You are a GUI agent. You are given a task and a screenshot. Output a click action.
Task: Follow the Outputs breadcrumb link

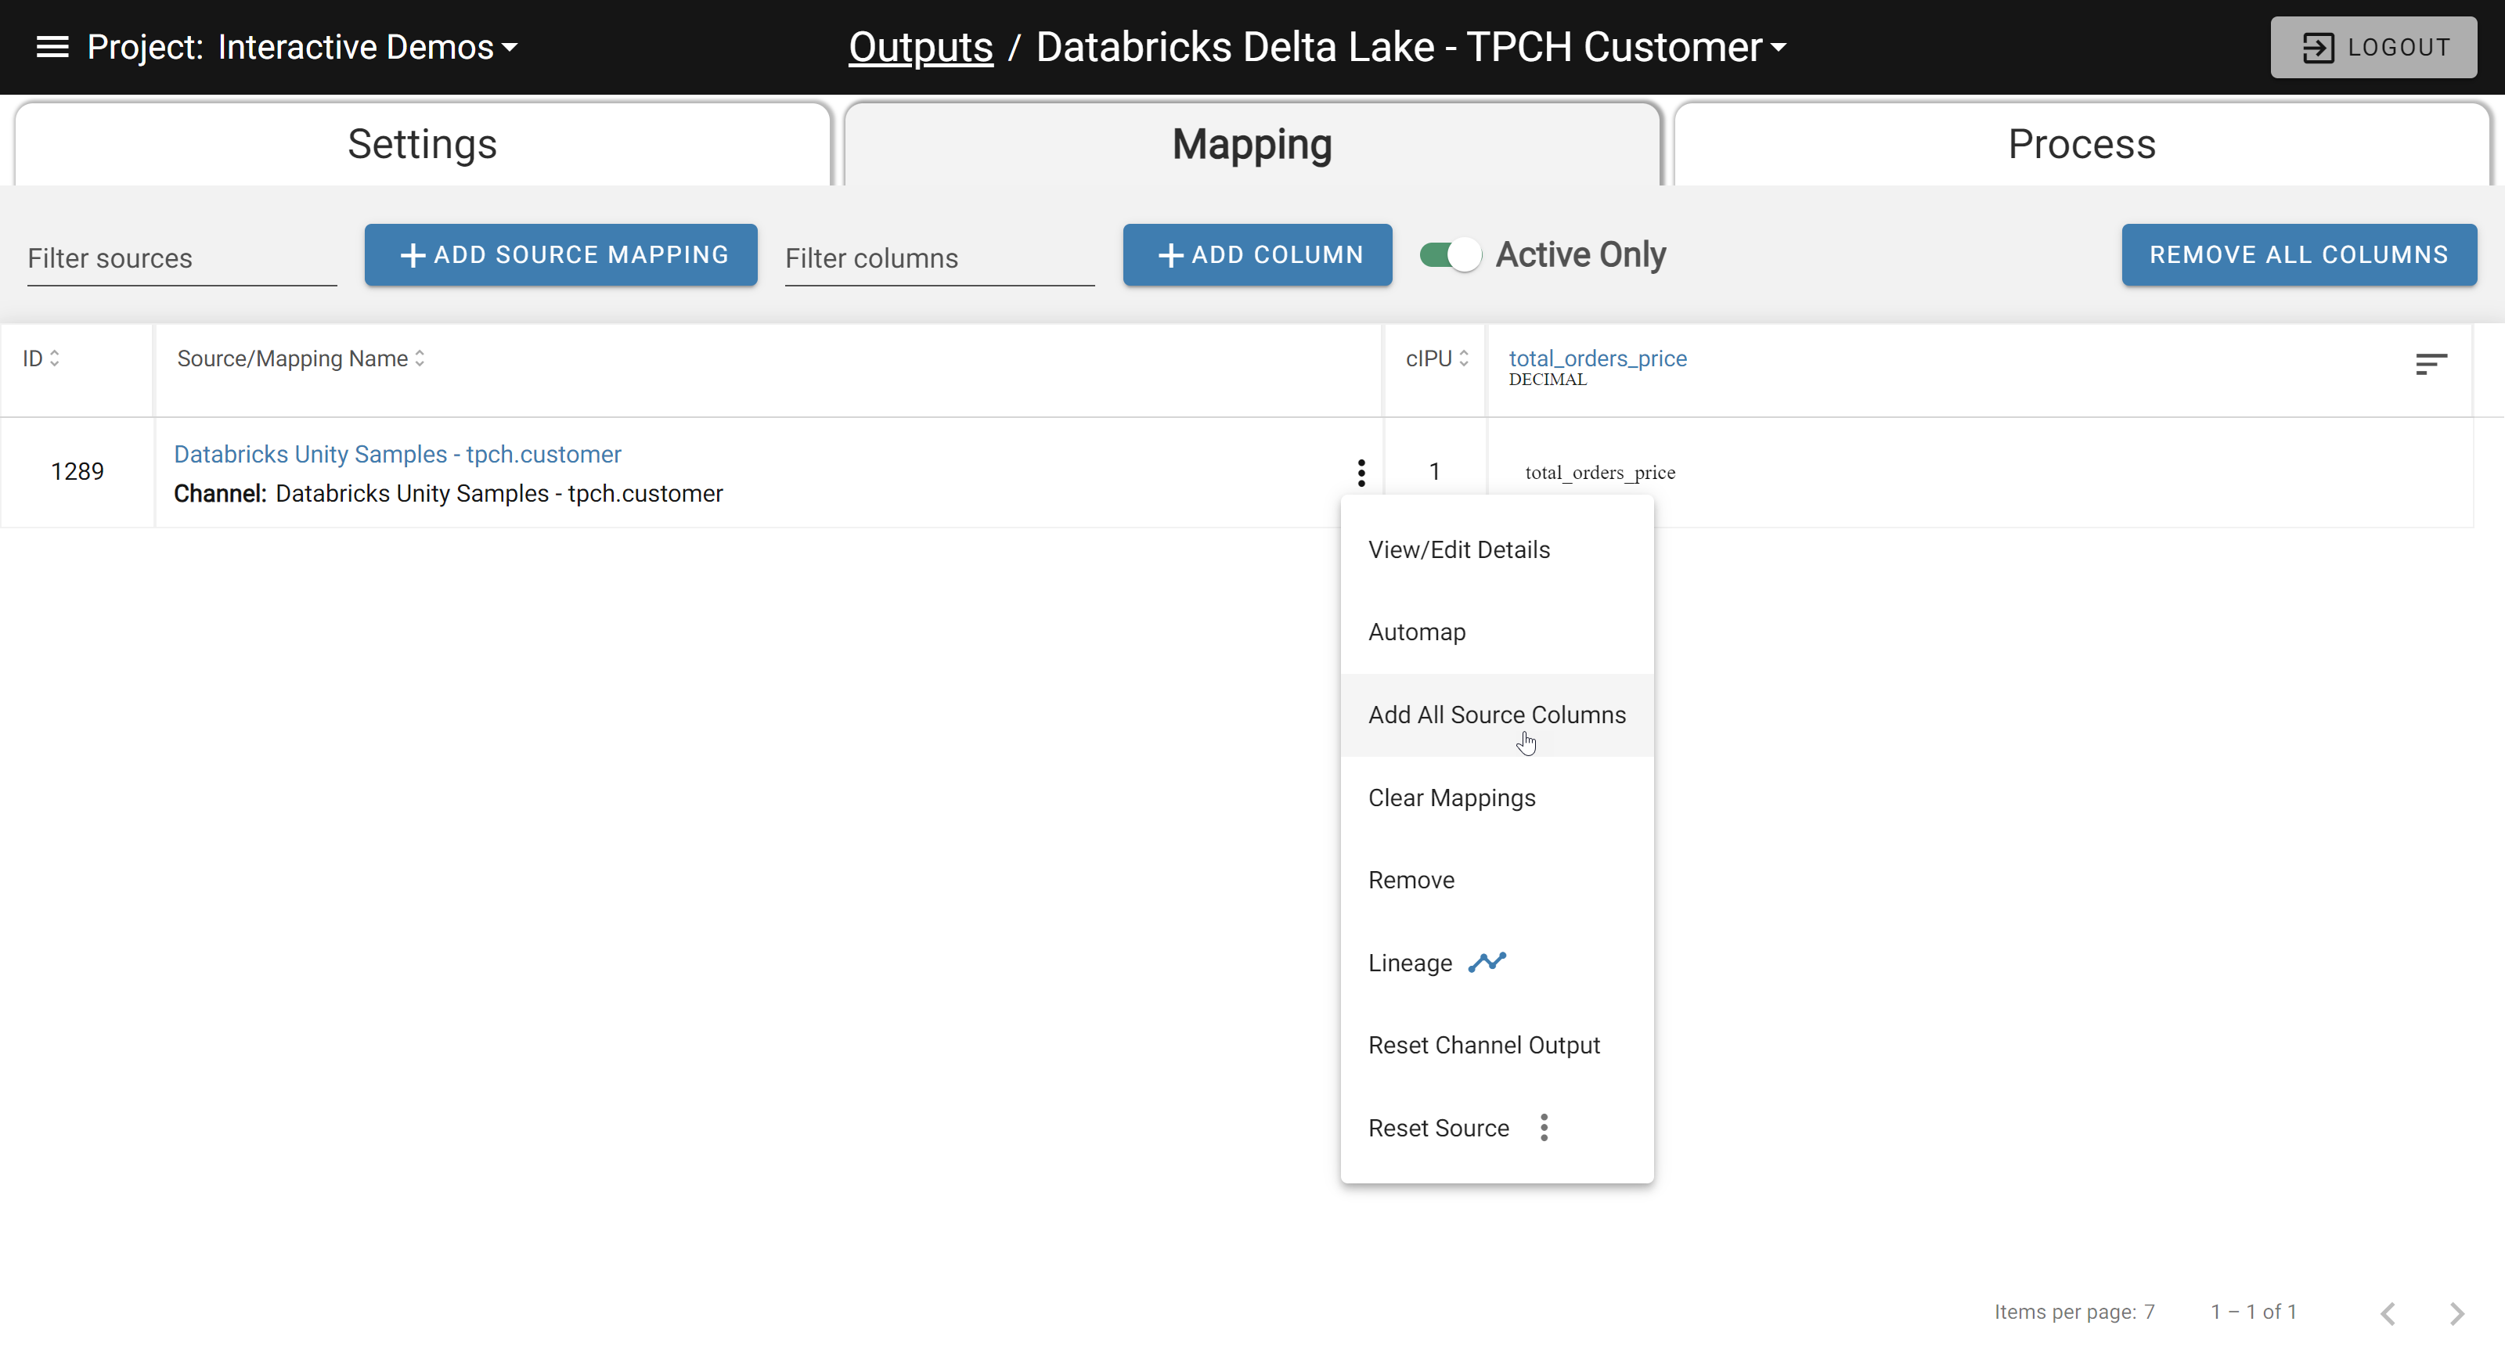point(921,47)
